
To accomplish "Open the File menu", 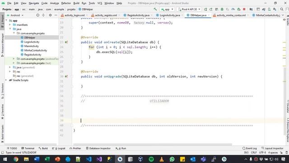I will 9,3.
